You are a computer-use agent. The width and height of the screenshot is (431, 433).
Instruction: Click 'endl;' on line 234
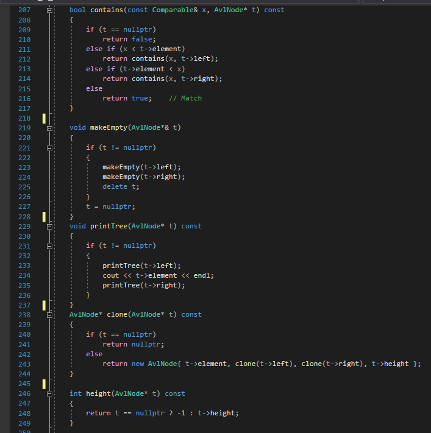tap(204, 276)
